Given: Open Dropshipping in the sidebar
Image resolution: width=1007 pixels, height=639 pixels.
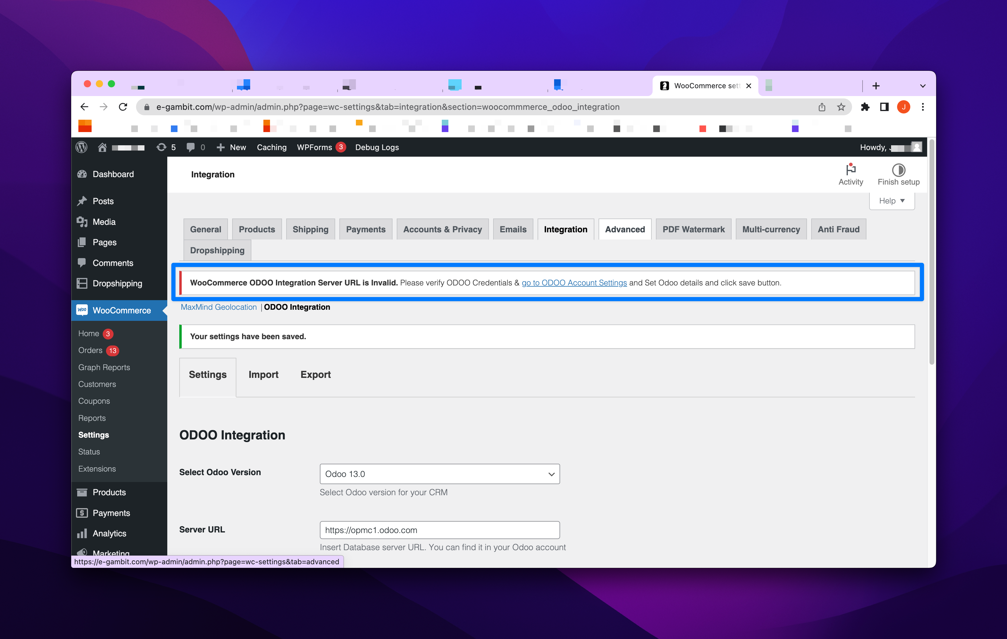Looking at the screenshot, I should (x=117, y=283).
